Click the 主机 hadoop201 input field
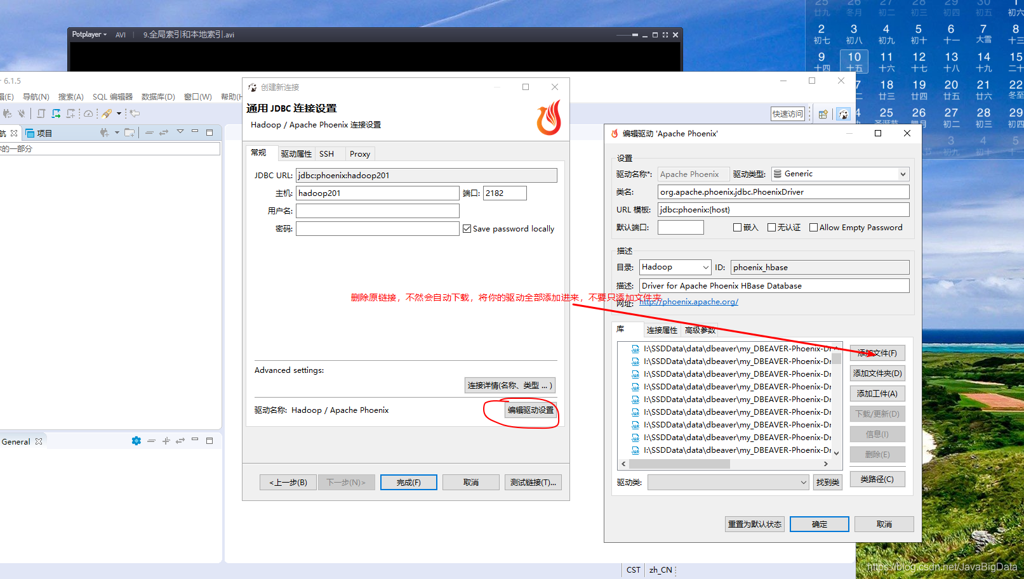The image size is (1024, 579). [x=377, y=193]
